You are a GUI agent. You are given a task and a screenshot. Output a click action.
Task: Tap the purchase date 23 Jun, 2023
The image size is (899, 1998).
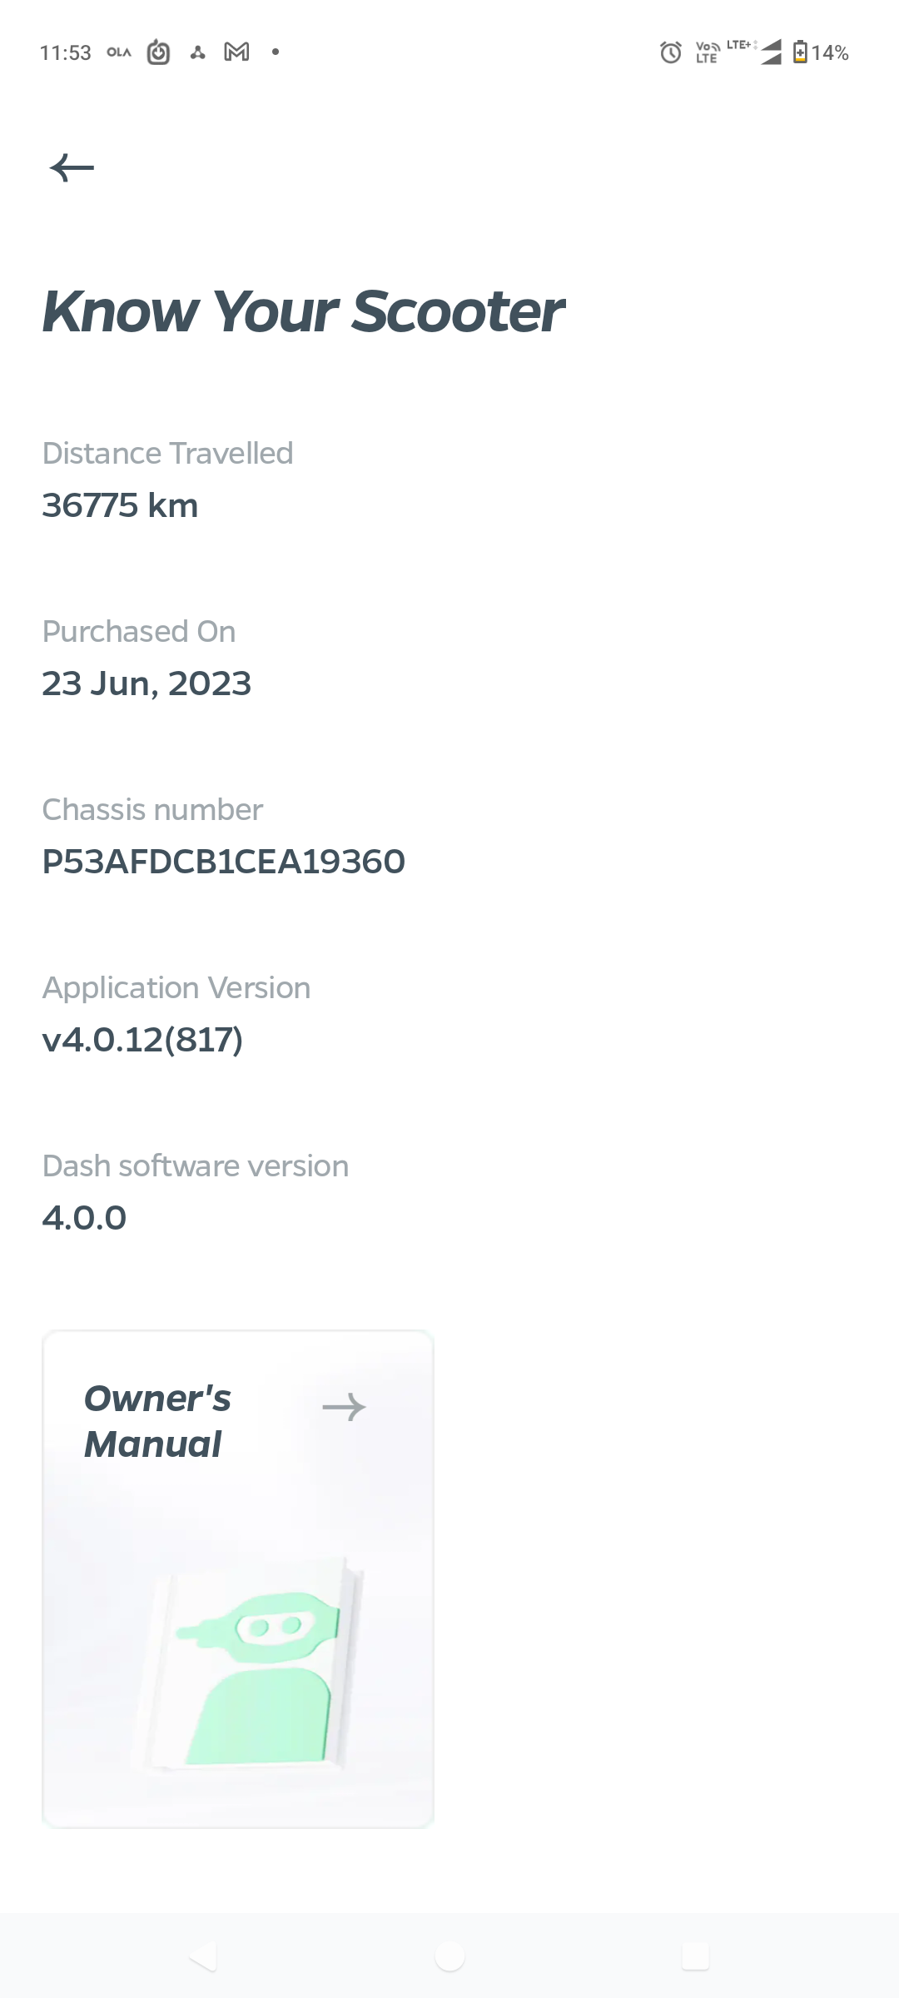pos(147,683)
